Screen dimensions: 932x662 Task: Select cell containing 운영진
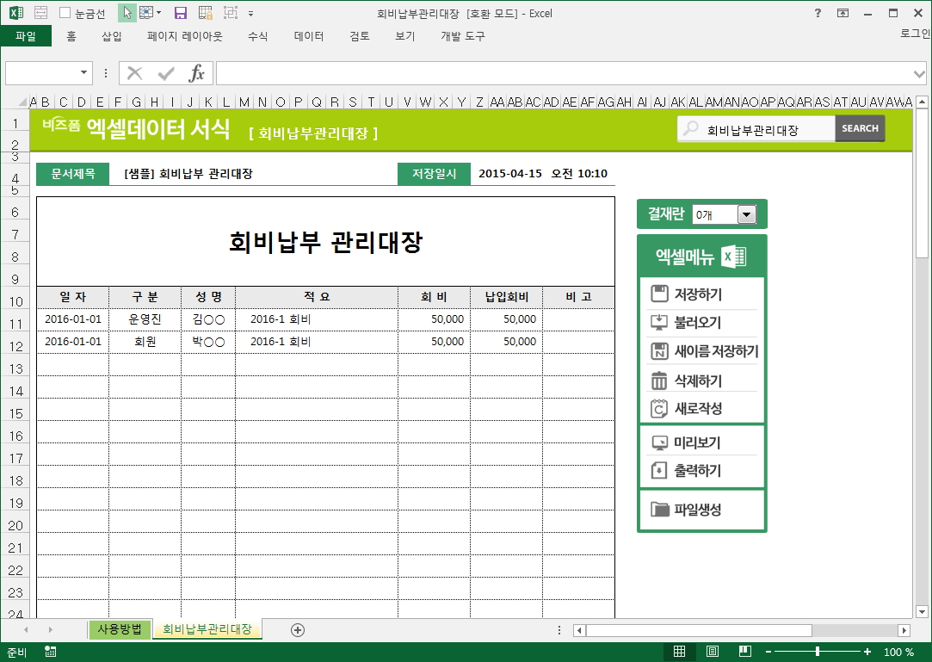(x=145, y=319)
